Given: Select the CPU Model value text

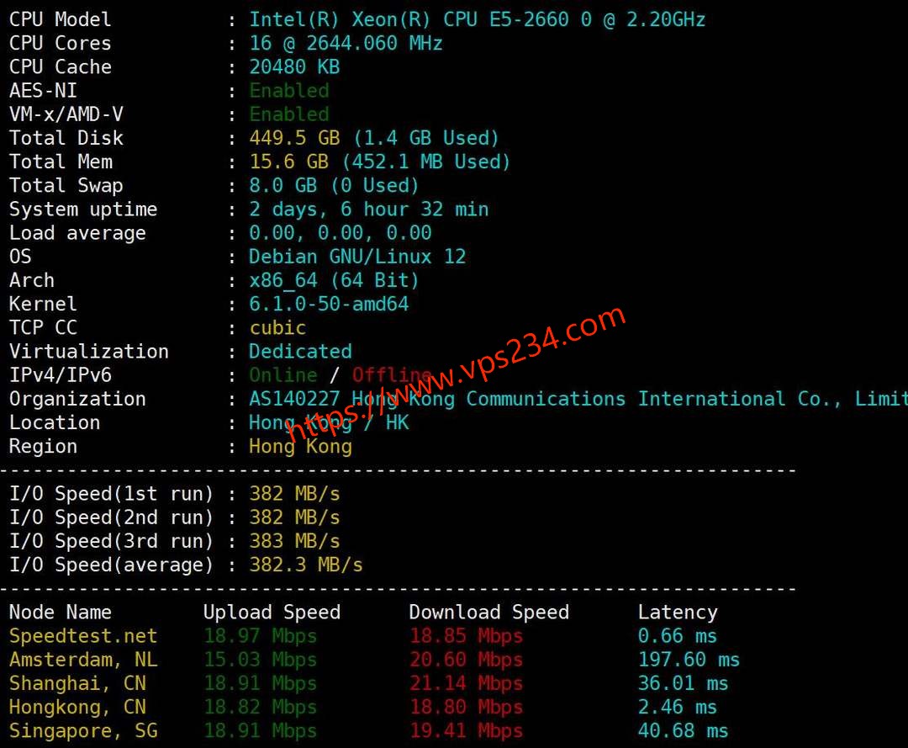Looking at the screenshot, I should pyautogui.click(x=478, y=19).
